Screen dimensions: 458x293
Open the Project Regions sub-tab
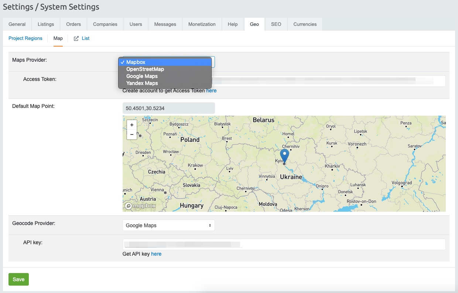pyautogui.click(x=25, y=38)
